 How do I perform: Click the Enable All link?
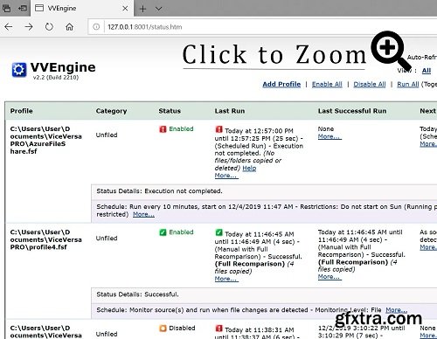327,84
